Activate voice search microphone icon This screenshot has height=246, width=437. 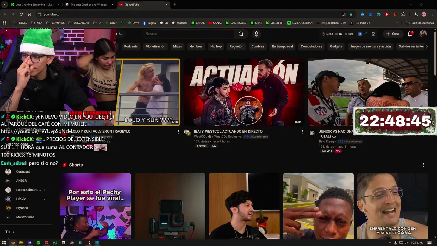click(256, 34)
